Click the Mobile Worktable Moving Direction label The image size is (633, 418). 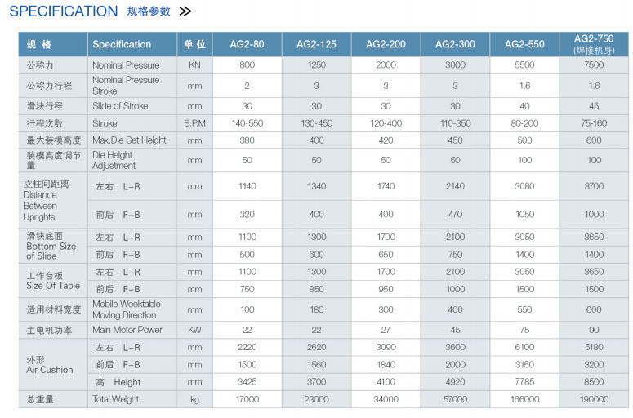click(127, 309)
